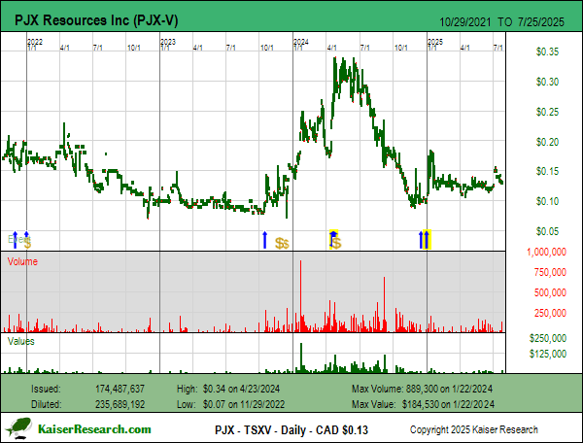This screenshot has width=583, height=443.
Task: Click the 750,000 volume axis label
Action: tap(550, 272)
